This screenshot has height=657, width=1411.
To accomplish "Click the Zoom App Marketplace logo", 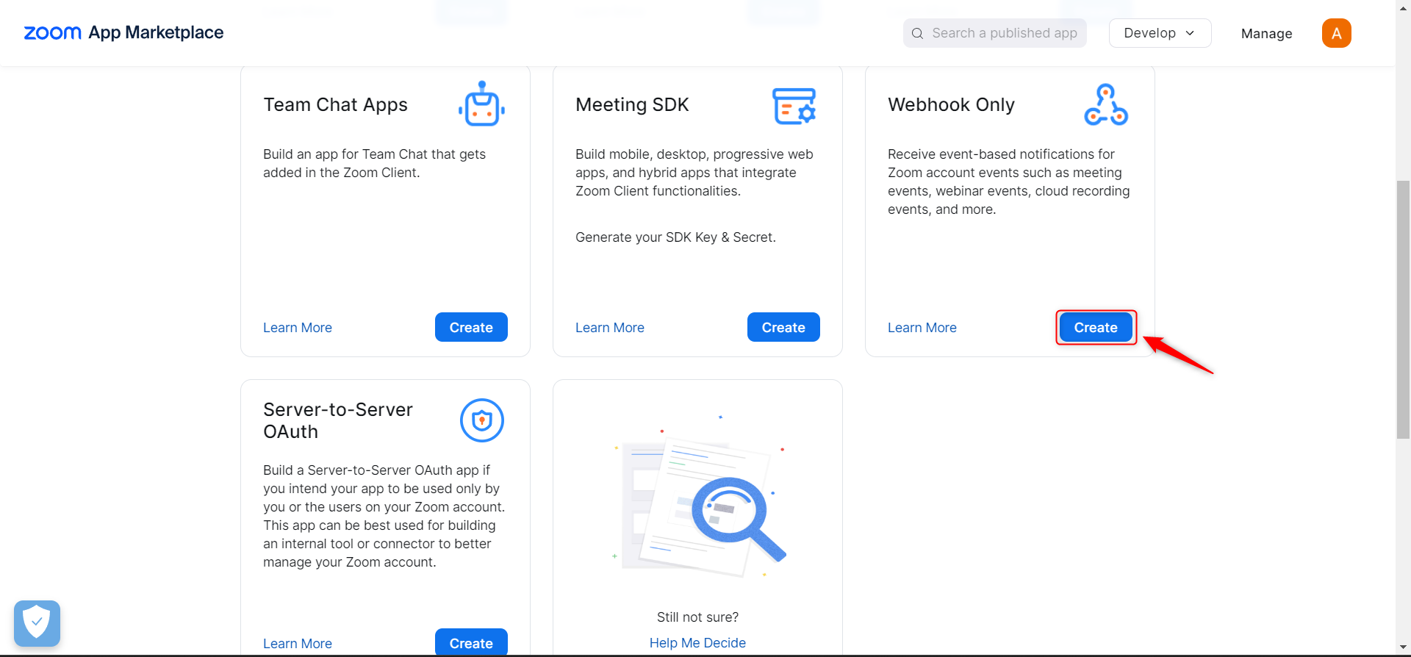I will tap(123, 33).
